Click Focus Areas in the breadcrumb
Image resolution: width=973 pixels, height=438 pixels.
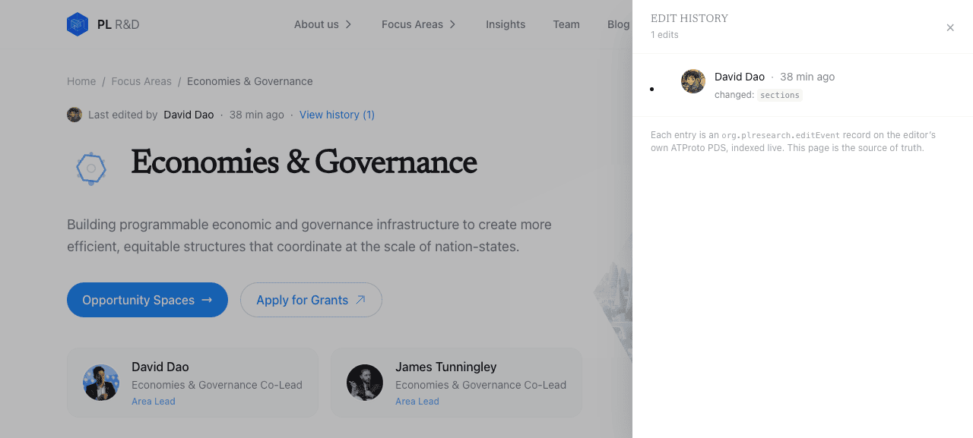tap(141, 81)
